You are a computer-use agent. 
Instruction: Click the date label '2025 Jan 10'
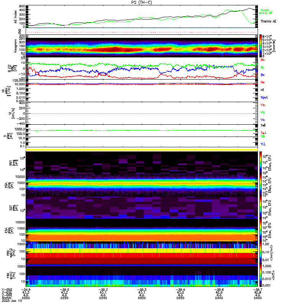click(x=12, y=301)
